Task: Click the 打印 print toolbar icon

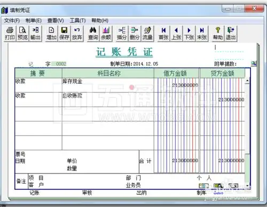Action: 10,34
